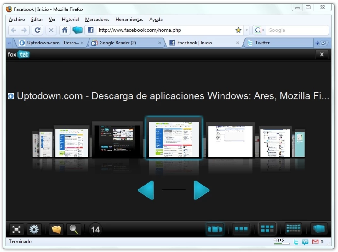Go forward with the forward arrow button

pyautogui.click(x=24, y=30)
